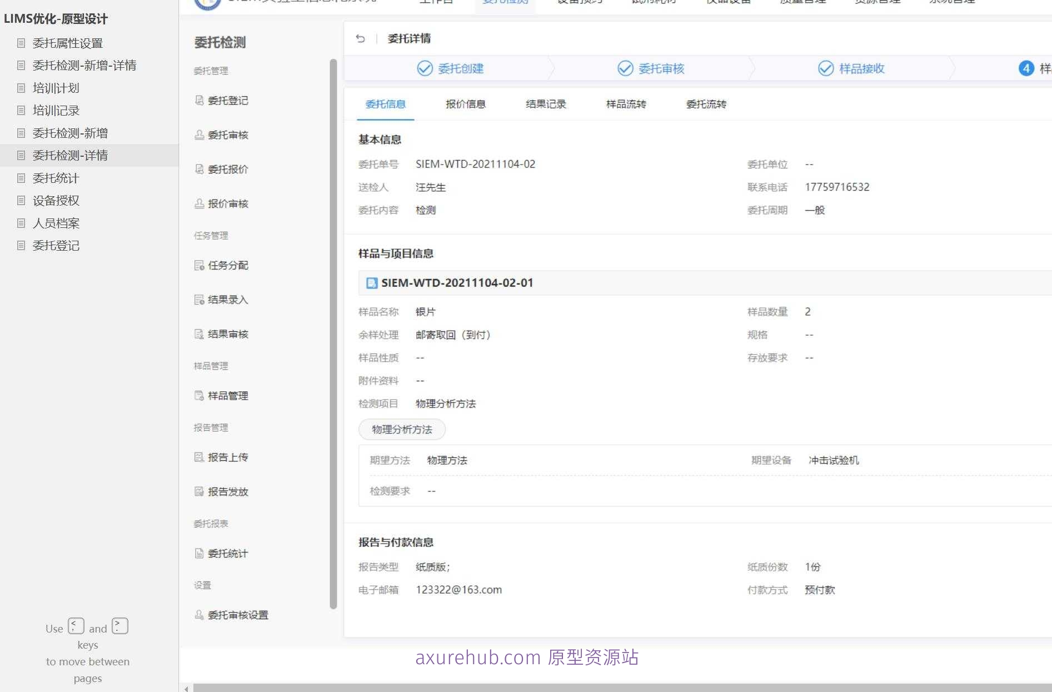Image resolution: width=1052 pixels, height=692 pixels.
Task: Click the 期望设备 value 冲击试验机
Action: click(834, 460)
